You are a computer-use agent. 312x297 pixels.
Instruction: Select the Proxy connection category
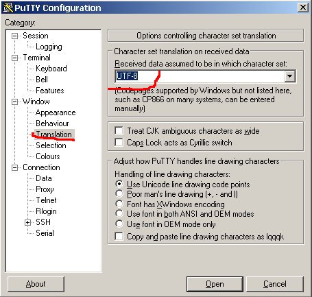pyautogui.click(x=45, y=189)
